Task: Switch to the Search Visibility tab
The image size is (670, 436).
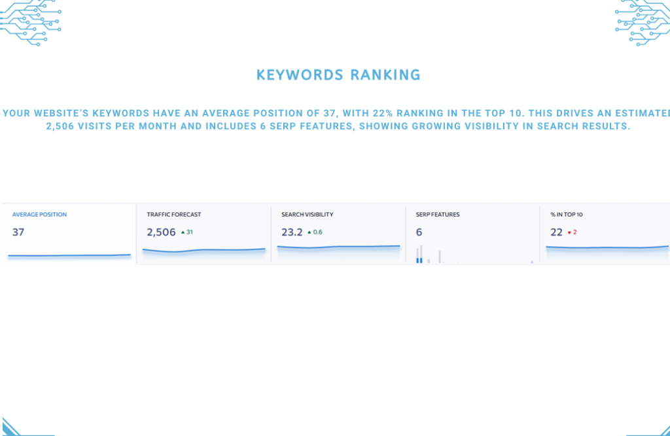Action: (338, 234)
